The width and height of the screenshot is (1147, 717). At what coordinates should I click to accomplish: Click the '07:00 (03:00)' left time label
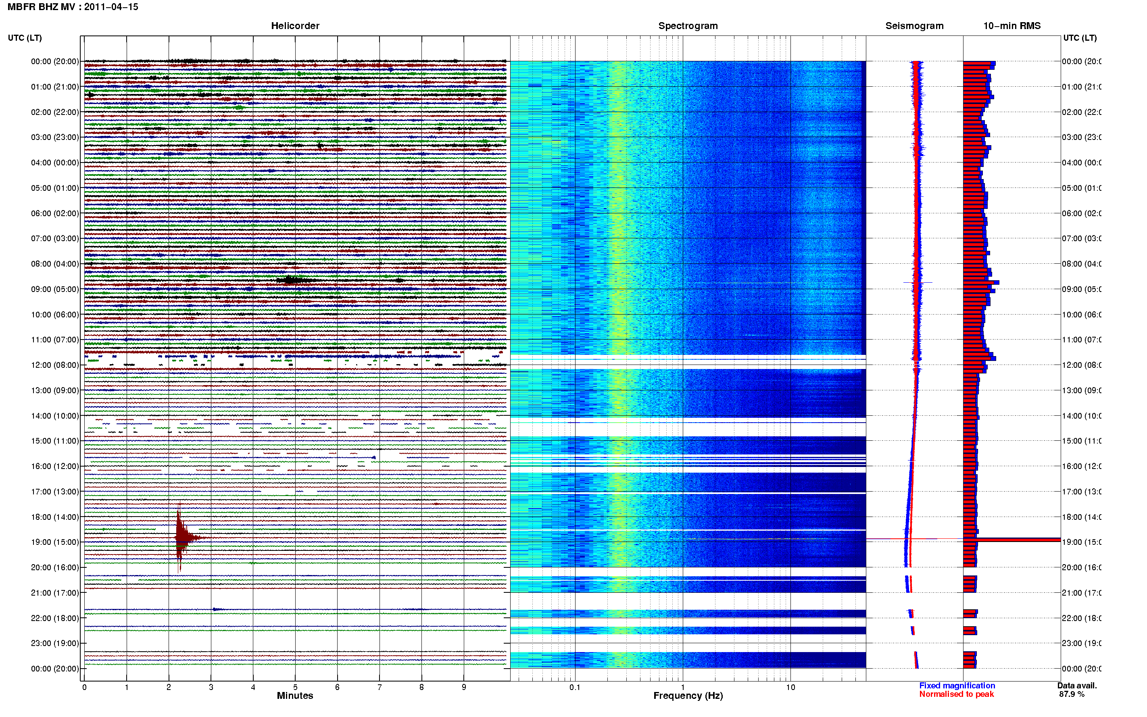tap(54, 238)
